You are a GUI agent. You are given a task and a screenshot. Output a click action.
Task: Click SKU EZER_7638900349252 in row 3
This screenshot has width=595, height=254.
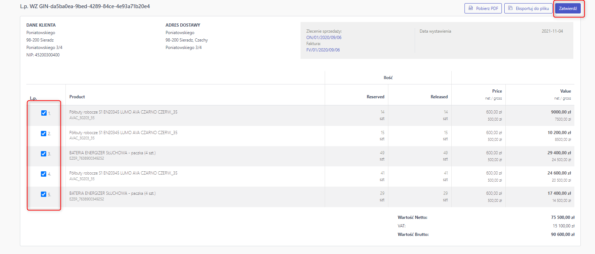[87, 159]
